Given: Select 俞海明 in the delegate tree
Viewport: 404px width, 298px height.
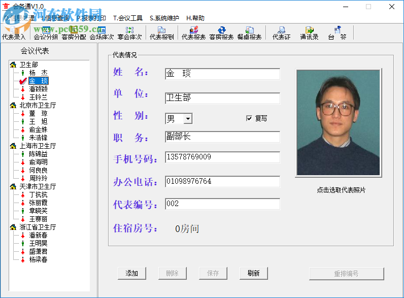Looking at the screenshot, I should coord(38,162).
